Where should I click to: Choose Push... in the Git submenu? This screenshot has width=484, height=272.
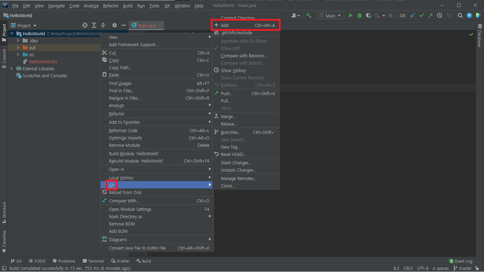pos(246,93)
